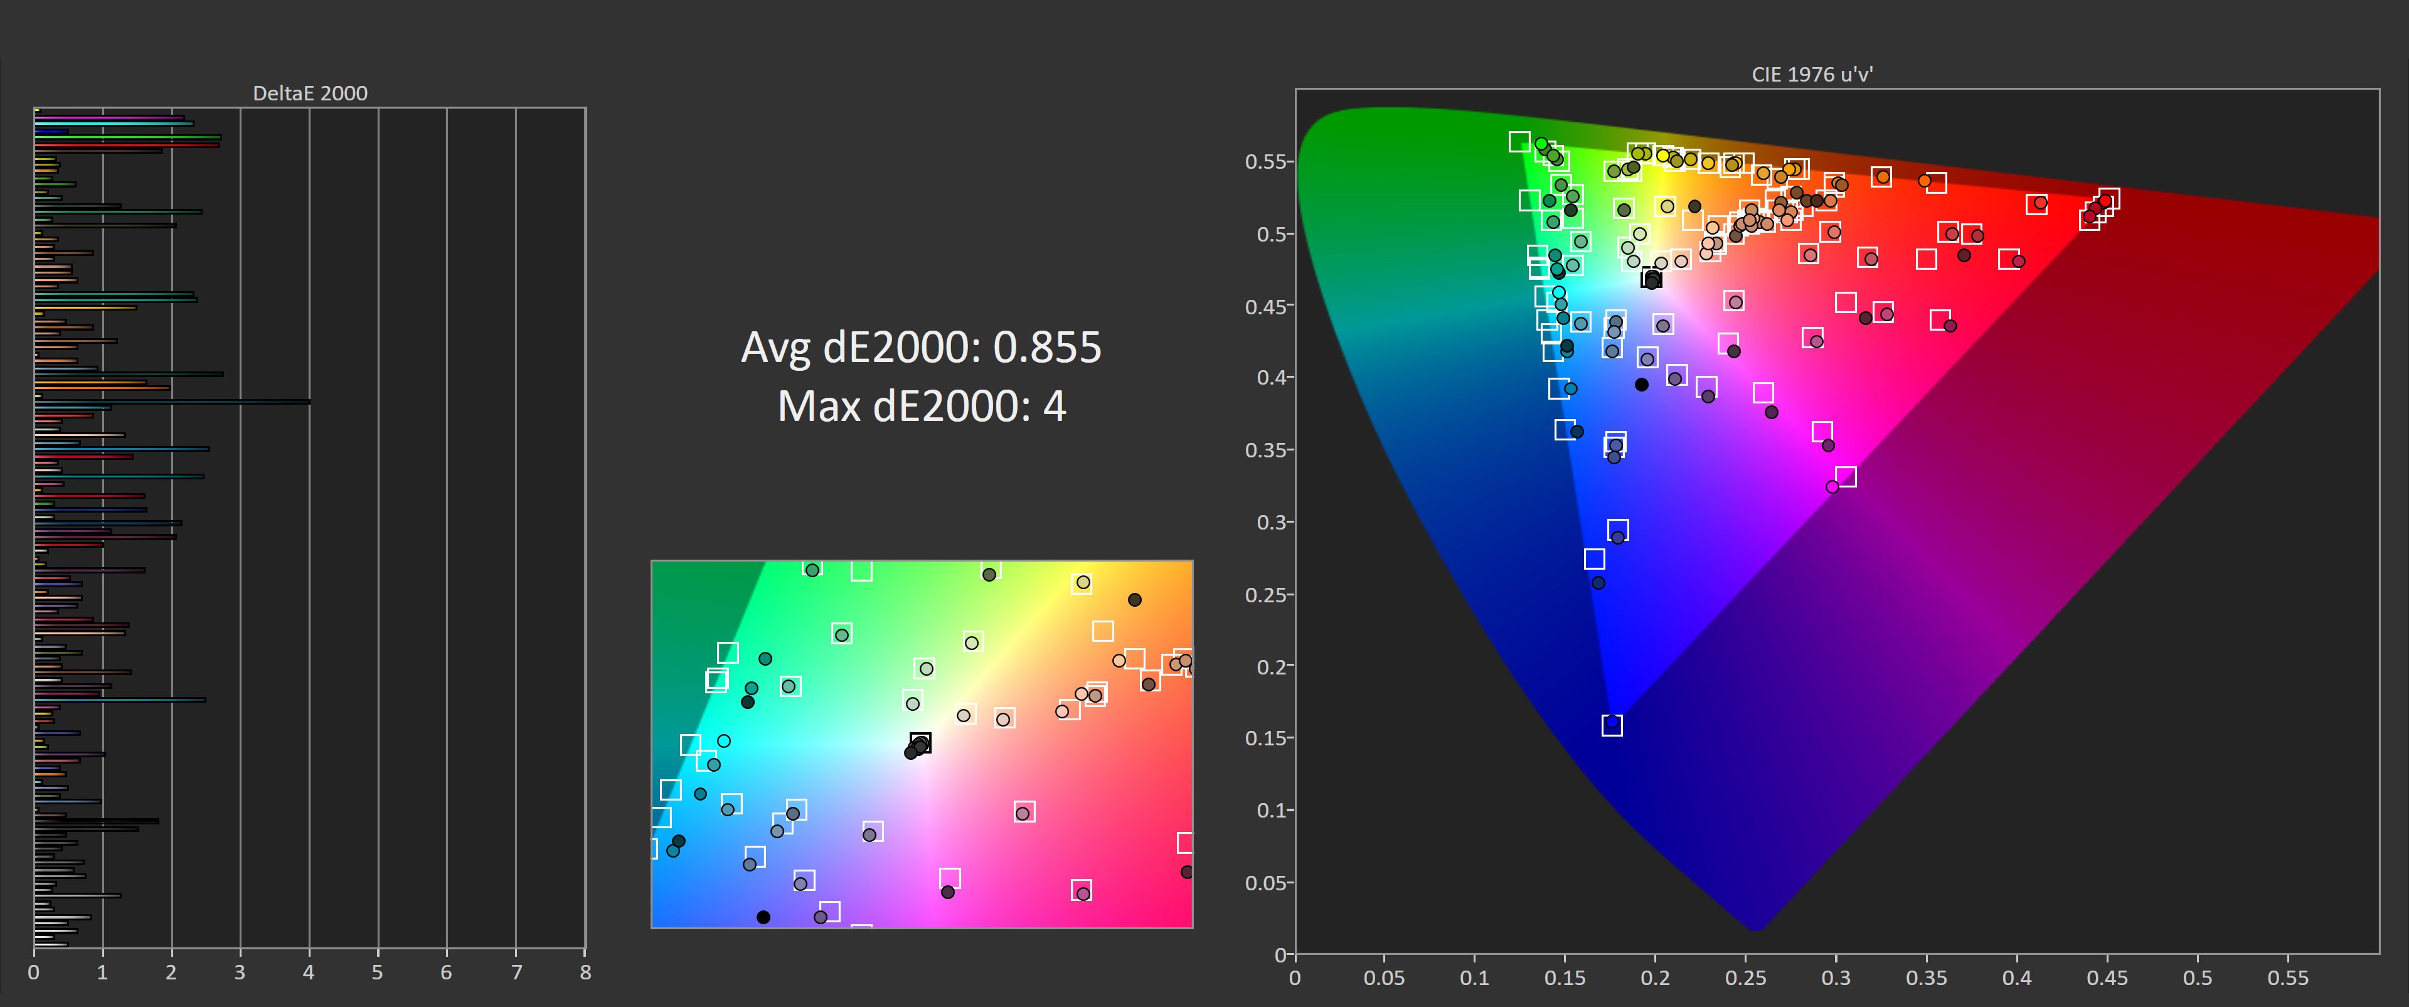Viewport: 2409px width, 1007px height.
Task: Click the green primary target square at top left
Action: [1519, 142]
